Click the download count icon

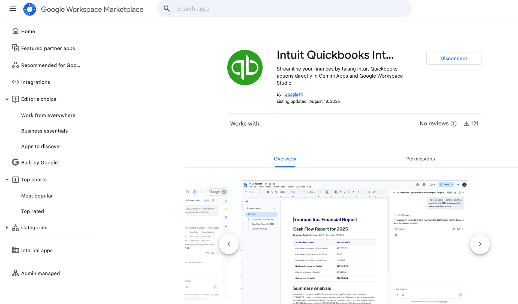point(466,124)
